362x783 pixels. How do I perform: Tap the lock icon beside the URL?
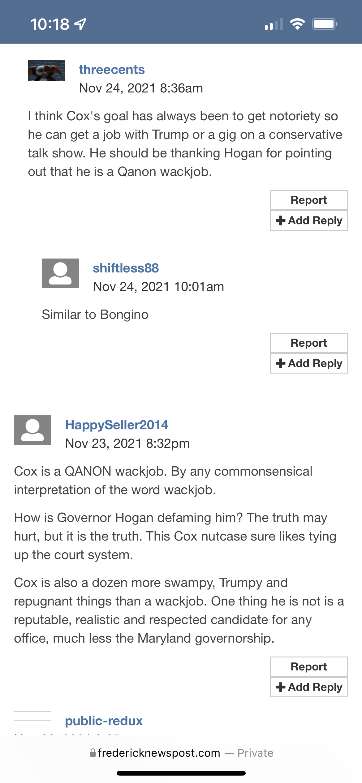[x=93, y=753]
